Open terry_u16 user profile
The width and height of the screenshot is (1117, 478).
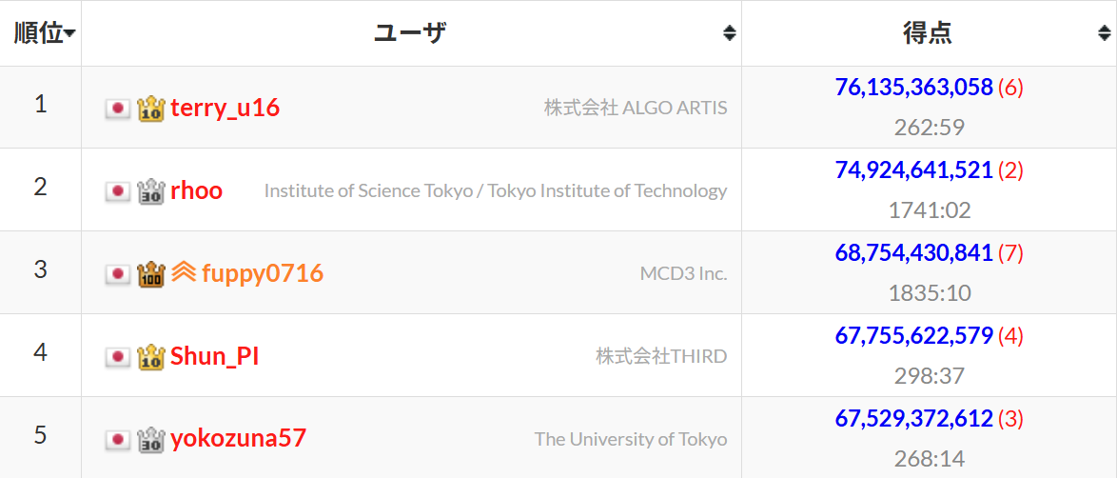coord(225,109)
